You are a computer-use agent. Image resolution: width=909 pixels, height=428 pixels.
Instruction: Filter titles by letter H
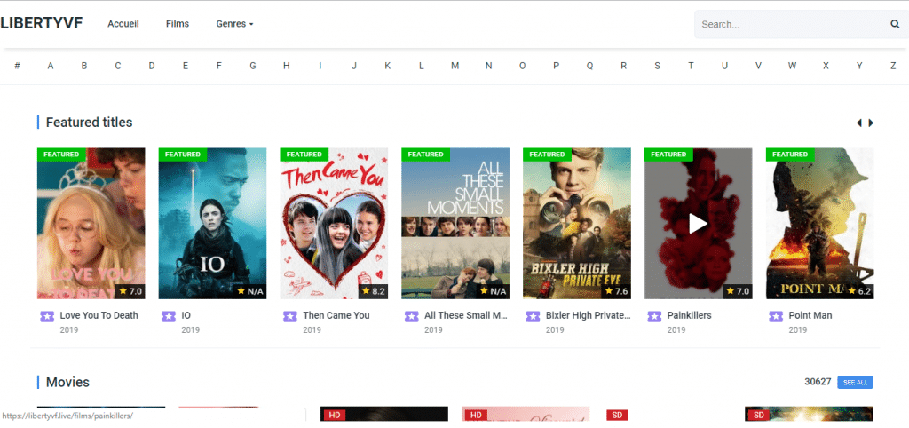pyautogui.click(x=287, y=66)
